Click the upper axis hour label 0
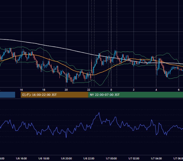Viewport: 183px width, 161px height. coord(111,90)
